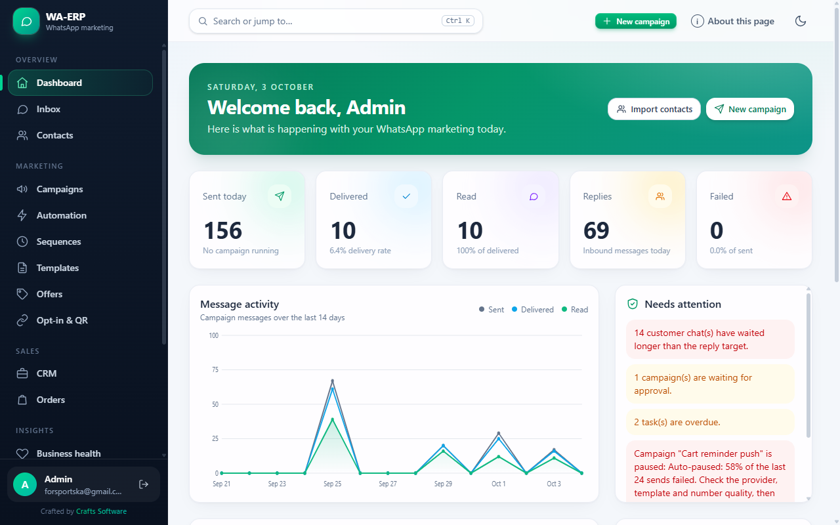840x525 pixels.
Task: Open the Inbox menu item
Action: pos(80,109)
